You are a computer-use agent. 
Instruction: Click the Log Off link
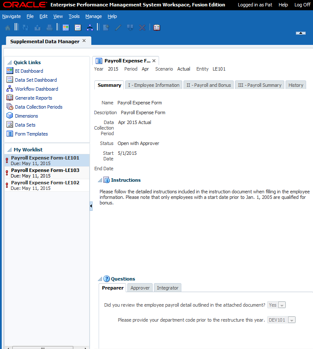click(x=302, y=5)
